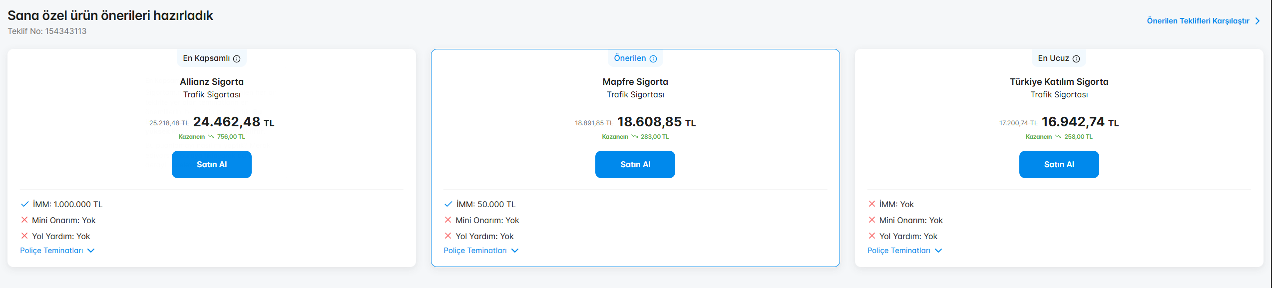Click the Kazancın 756,00 TL savings text
1272x288 pixels.
[212, 137]
